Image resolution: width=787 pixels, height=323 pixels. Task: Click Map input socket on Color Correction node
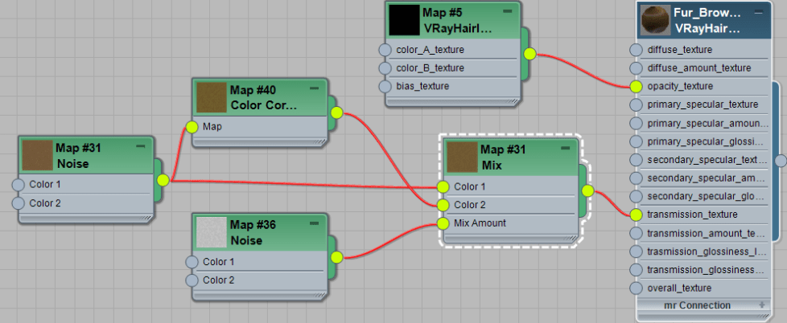pyautogui.click(x=192, y=127)
